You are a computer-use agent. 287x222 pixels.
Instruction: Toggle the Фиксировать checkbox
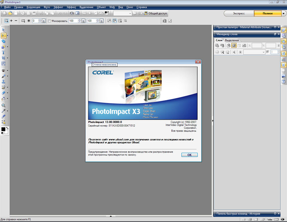tap(50, 21)
